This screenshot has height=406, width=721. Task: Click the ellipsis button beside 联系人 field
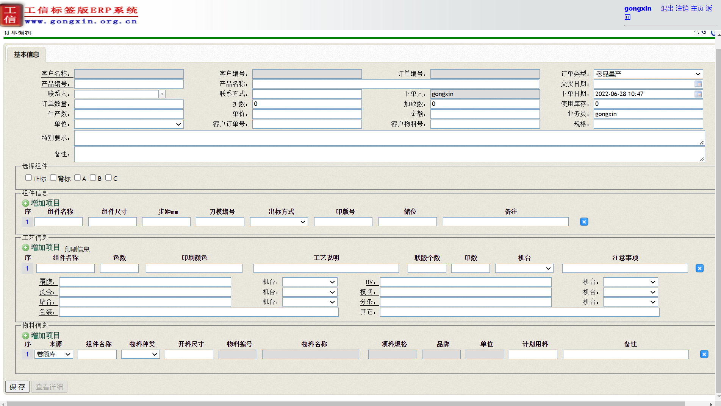162,94
